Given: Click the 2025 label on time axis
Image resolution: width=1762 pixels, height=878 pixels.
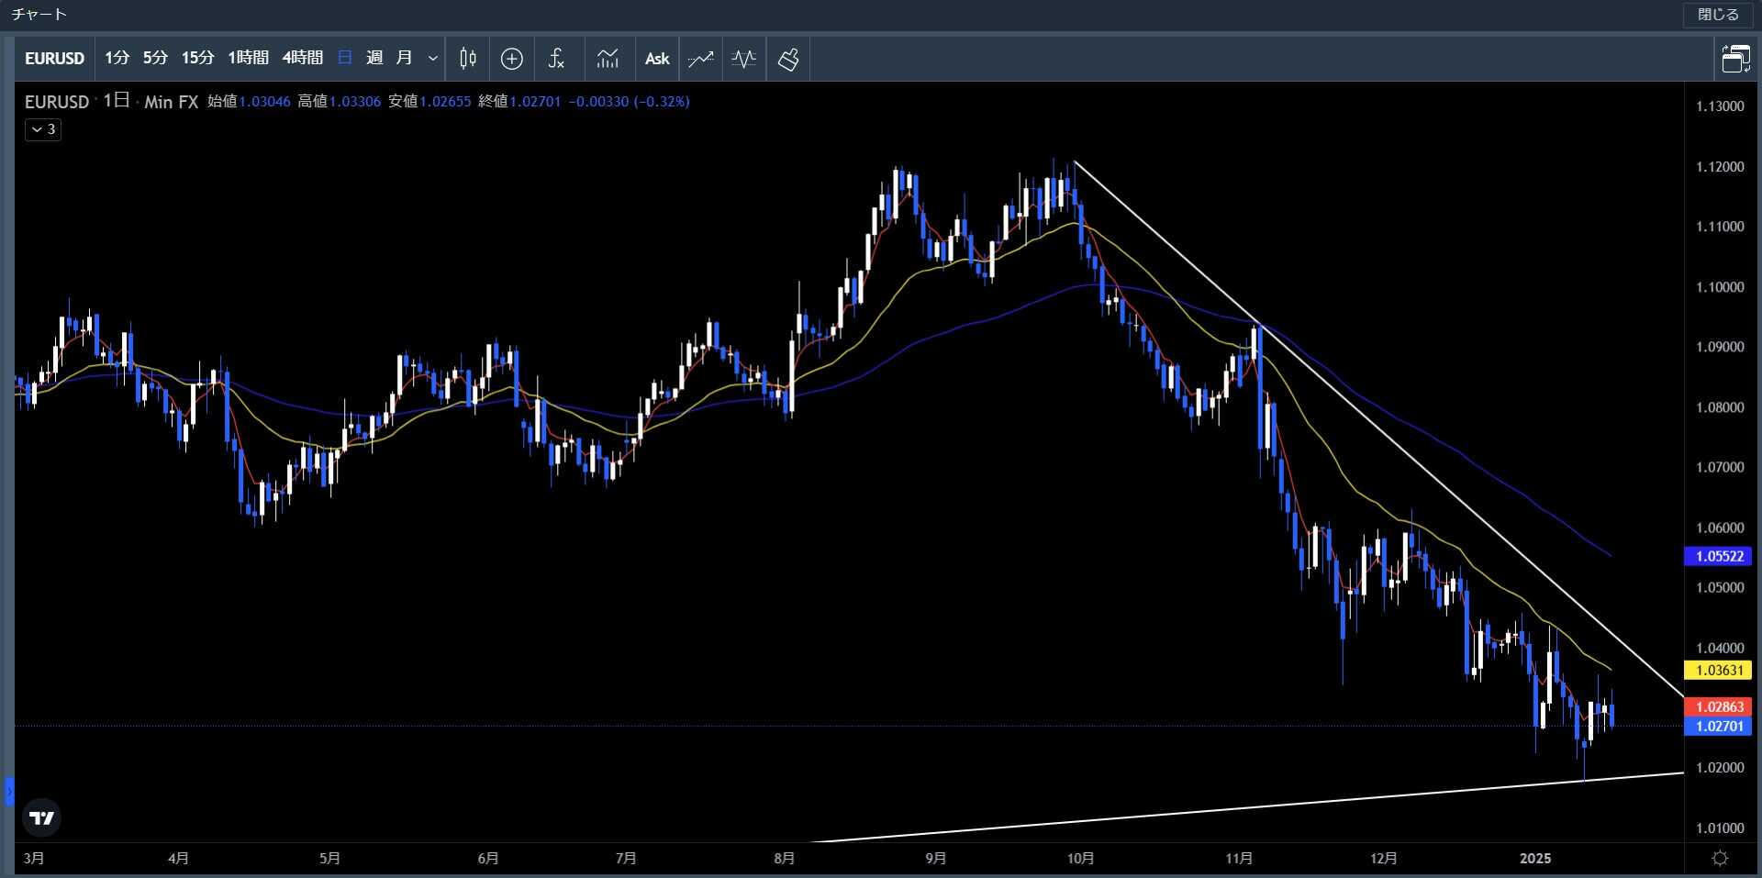Looking at the screenshot, I should coord(1535,859).
